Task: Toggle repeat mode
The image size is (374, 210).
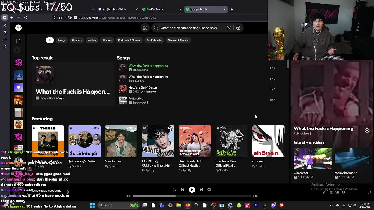Action: pos(209,190)
